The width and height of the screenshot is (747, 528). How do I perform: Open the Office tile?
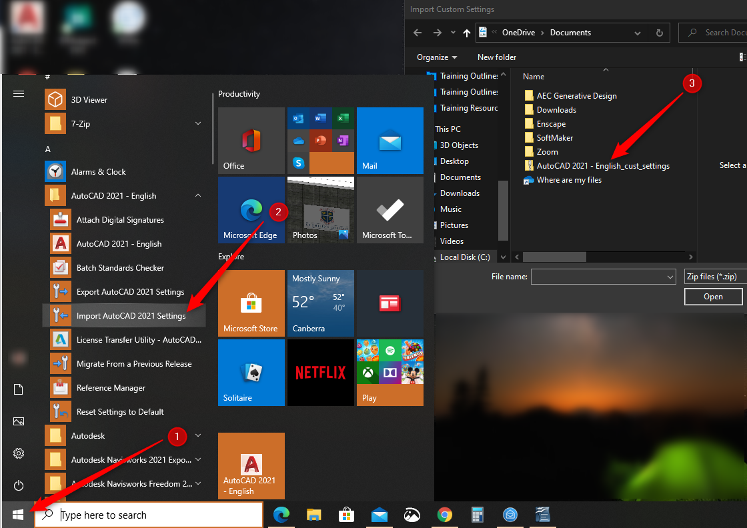coord(251,141)
